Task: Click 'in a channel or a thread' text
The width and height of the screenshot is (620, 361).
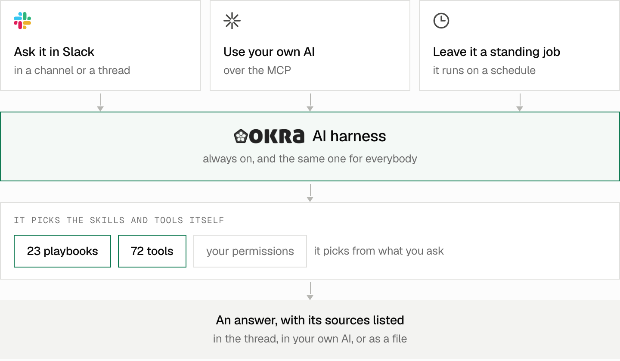Action: point(72,70)
